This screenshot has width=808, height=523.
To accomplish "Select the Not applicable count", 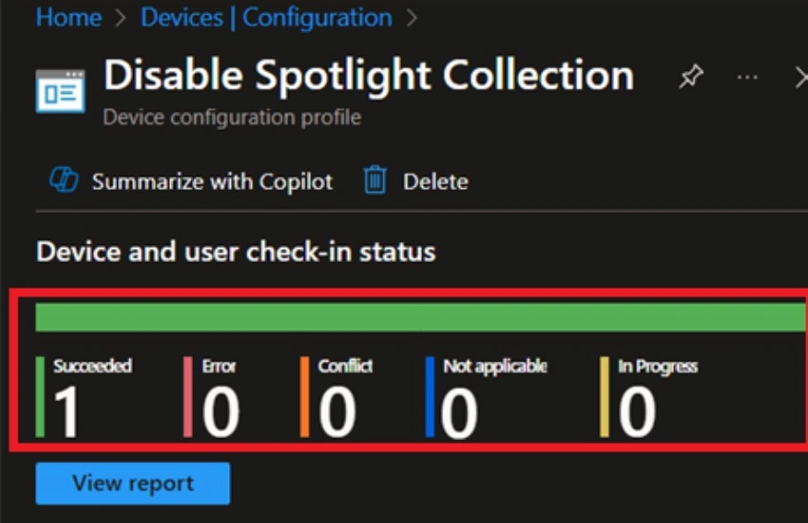I will [x=459, y=412].
